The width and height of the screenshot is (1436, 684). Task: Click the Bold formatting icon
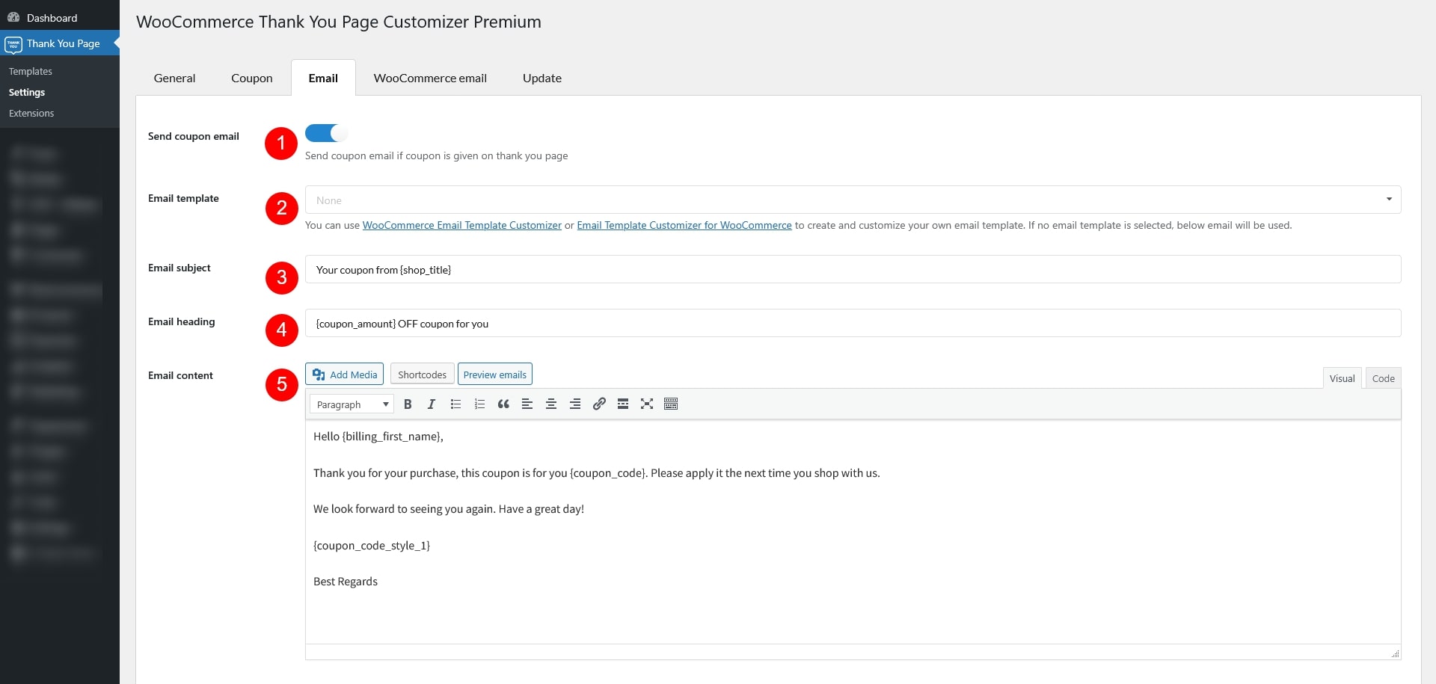(408, 404)
